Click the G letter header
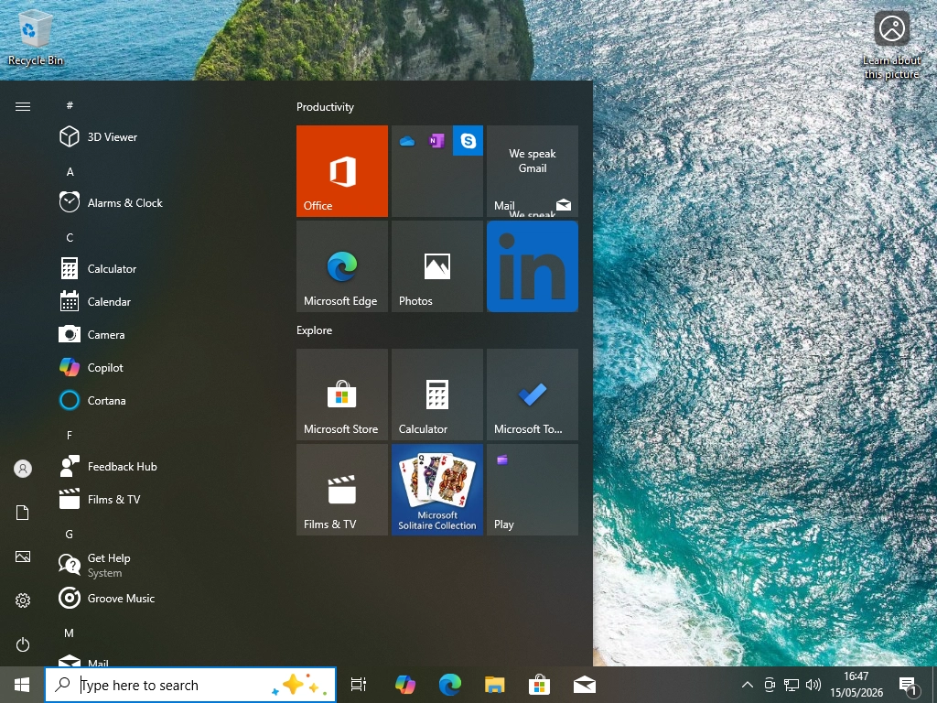This screenshot has height=703, width=937. coord(70,534)
